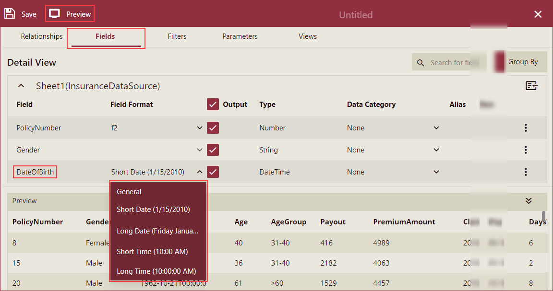Toggle the Output header checkbox

coord(214,104)
